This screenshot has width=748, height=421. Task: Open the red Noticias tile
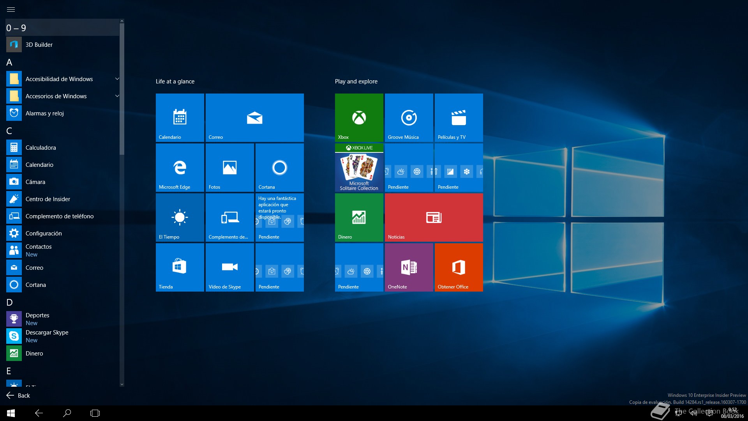coord(434,218)
